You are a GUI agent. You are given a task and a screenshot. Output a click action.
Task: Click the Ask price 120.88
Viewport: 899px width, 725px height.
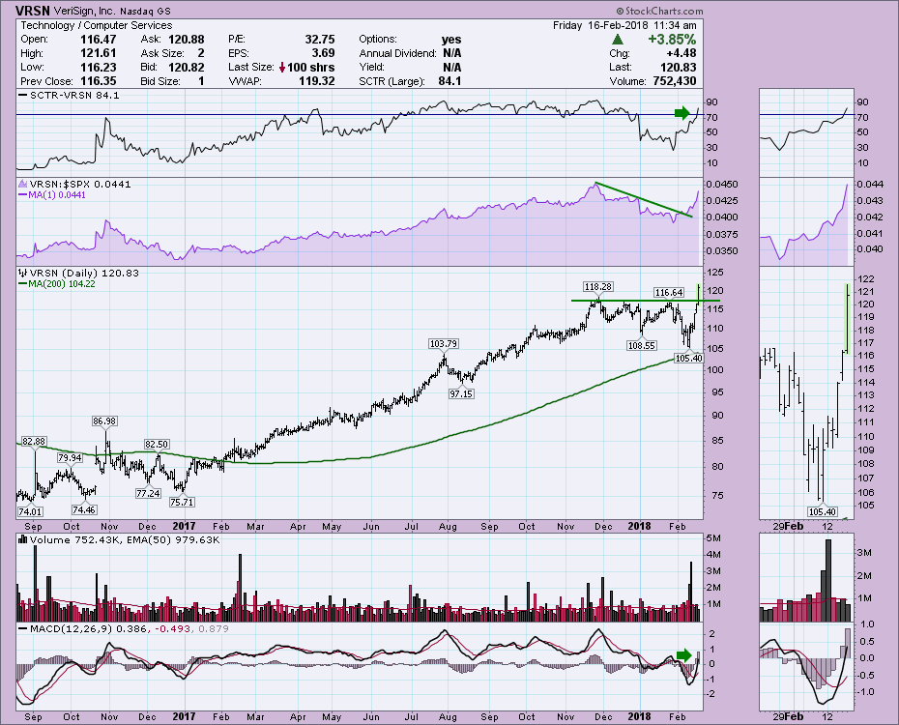tap(187, 40)
